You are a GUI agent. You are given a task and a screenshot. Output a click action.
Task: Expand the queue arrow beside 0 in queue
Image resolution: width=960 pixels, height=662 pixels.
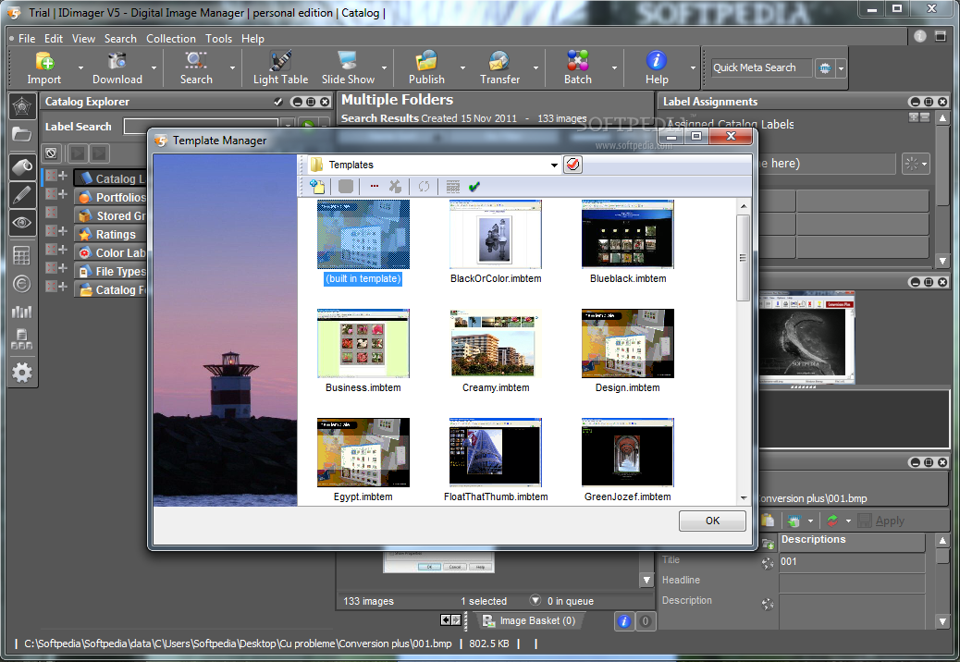pos(535,600)
